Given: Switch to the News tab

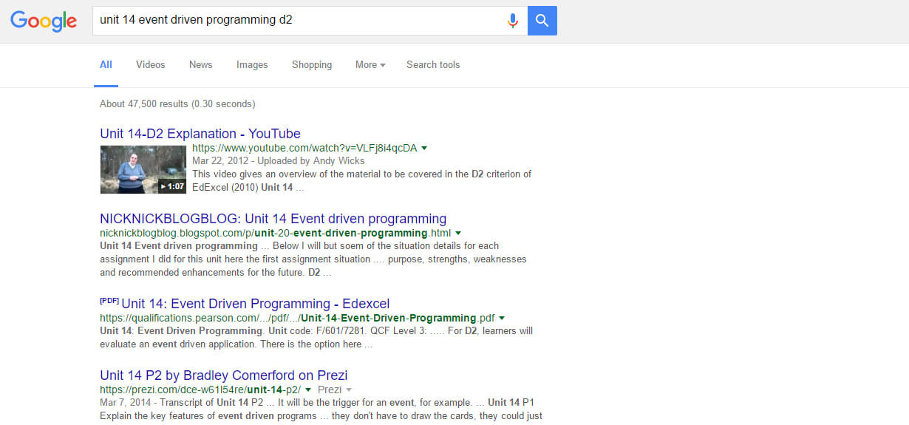Looking at the screenshot, I should point(201,65).
